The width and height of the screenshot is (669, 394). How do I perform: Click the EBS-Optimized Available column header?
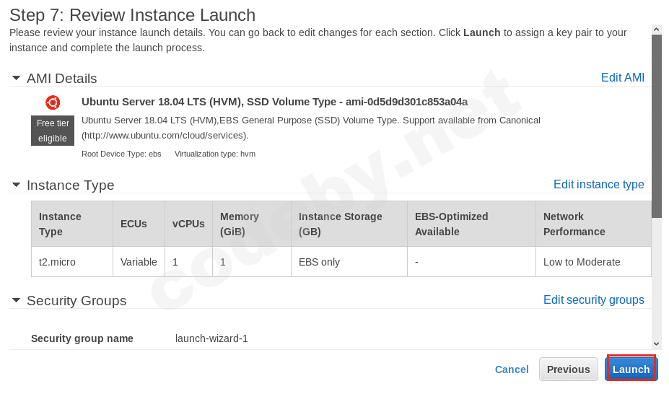click(451, 224)
